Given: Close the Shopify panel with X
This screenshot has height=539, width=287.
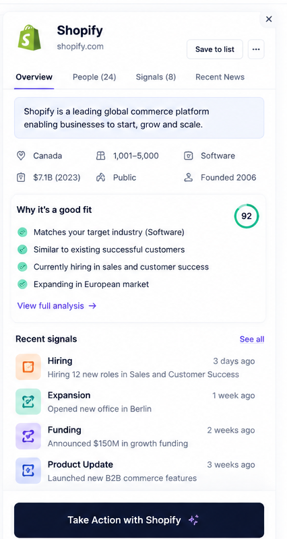Looking at the screenshot, I should (269, 19).
